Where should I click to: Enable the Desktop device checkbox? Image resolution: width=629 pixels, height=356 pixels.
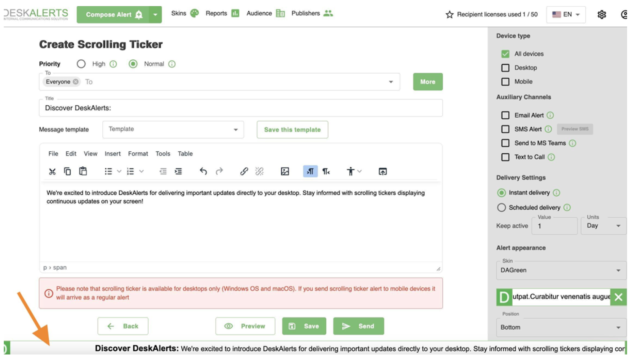point(505,68)
